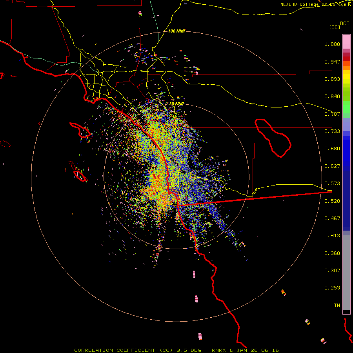Click the Salton Sea outline on the map
This screenshot has width=353, height=353.
[273, 138]
